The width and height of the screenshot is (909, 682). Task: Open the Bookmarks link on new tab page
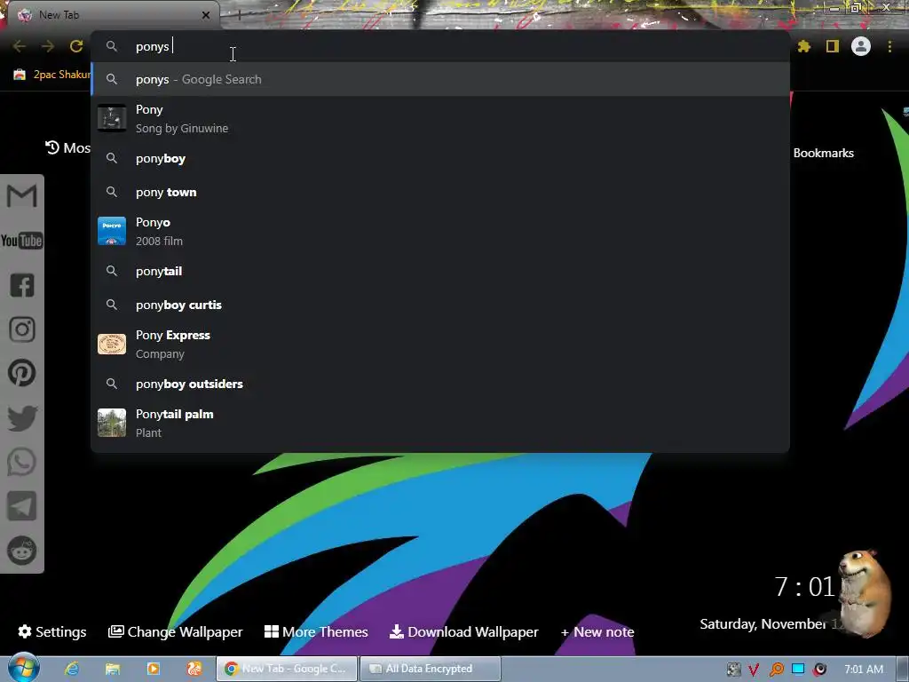tap(823, 153)
